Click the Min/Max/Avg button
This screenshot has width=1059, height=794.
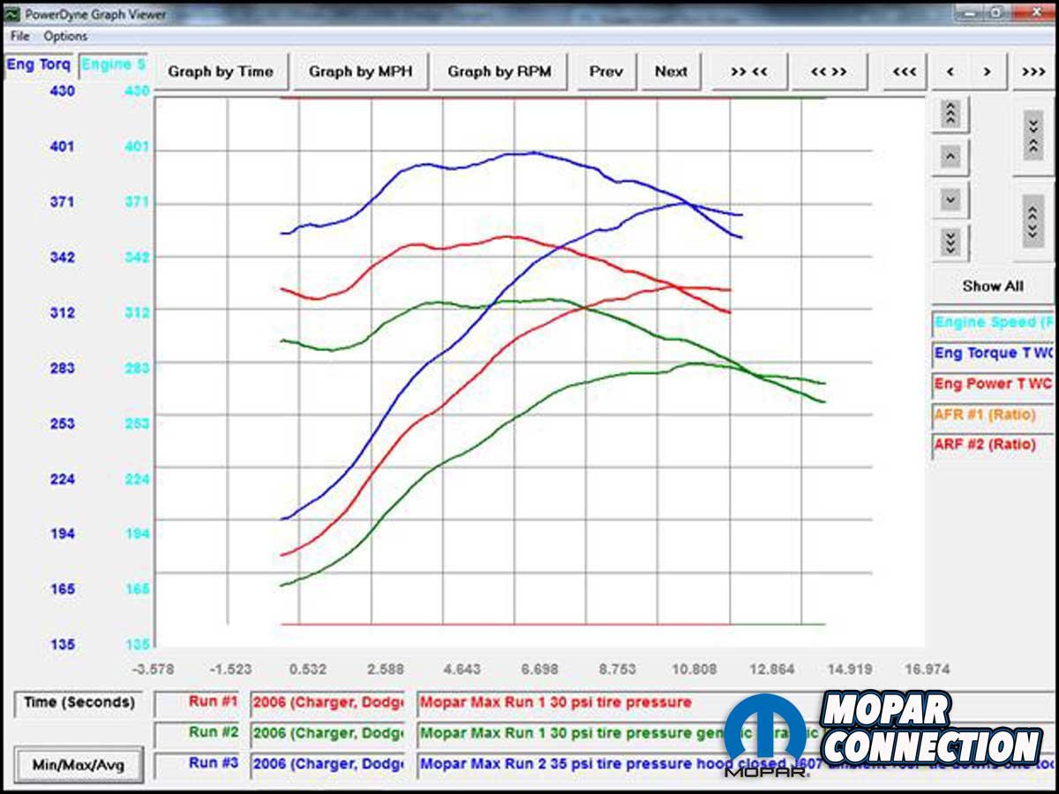point(79,765)
